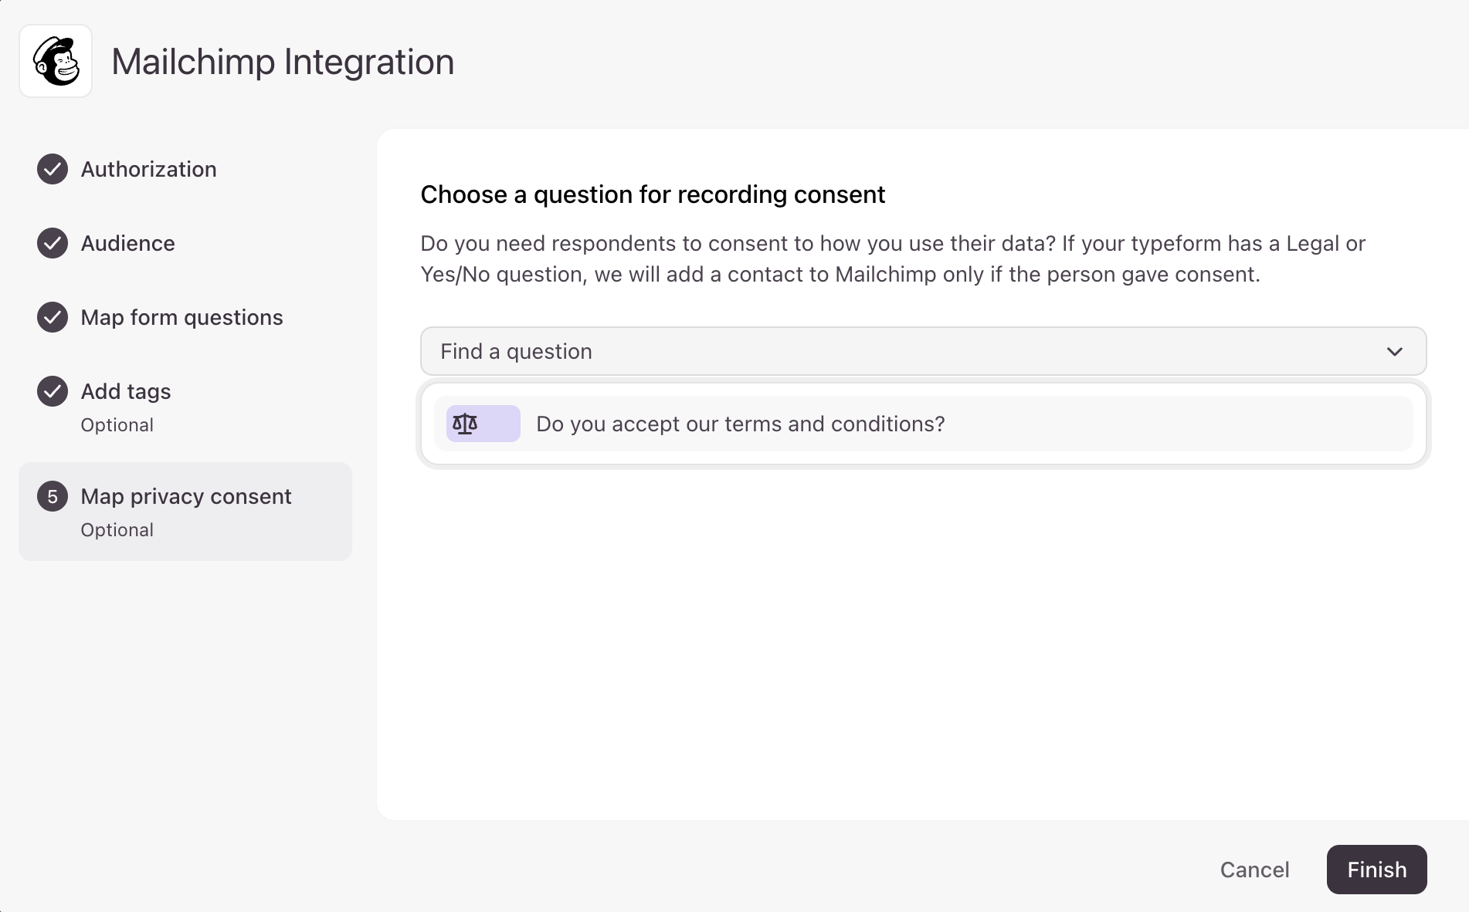Click the legal scales icon in the option
Image resolution: width=1469 pixels, height=912 pixels.
[x=465, y=424]
